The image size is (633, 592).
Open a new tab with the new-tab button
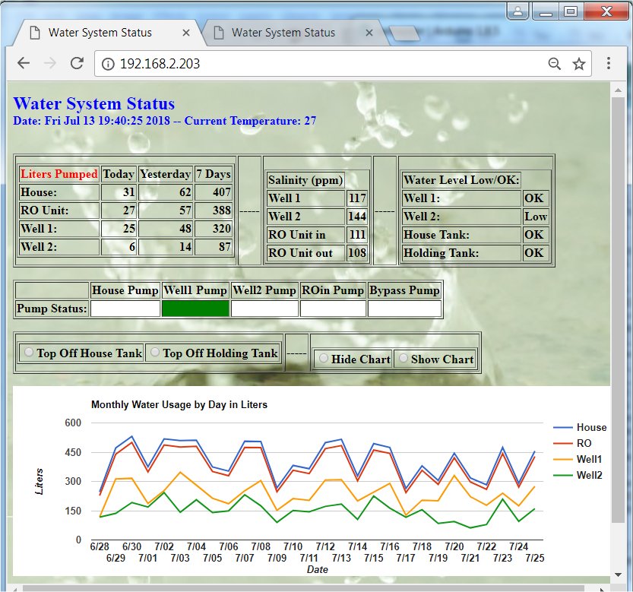(x=404, y=33)
